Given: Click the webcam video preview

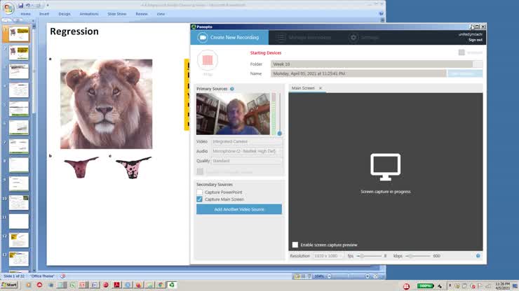Looking at the screenshot, I should tap(233, 114).
